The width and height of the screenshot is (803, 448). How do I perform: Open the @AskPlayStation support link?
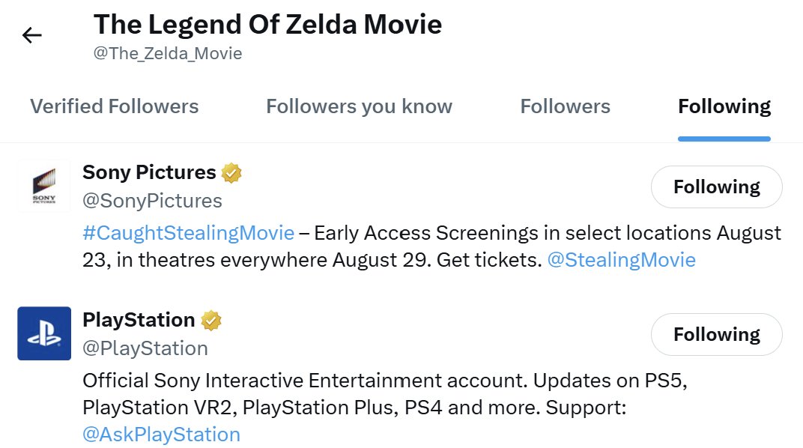pos(162,435)
